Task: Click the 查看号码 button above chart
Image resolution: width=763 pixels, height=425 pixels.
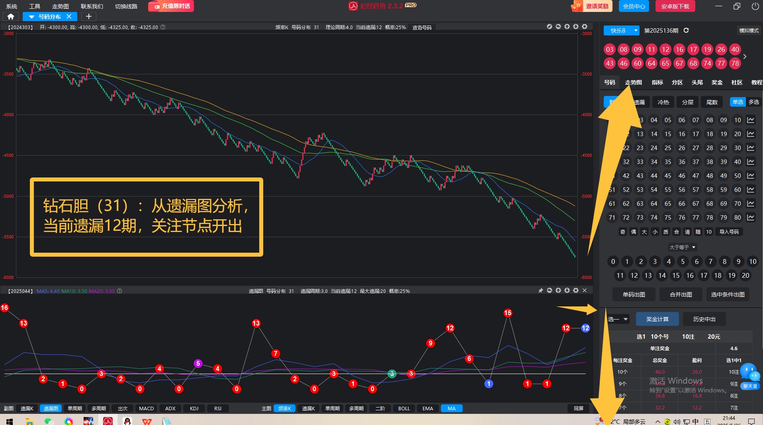Action: pyautogui.click(x=422, y=27)
